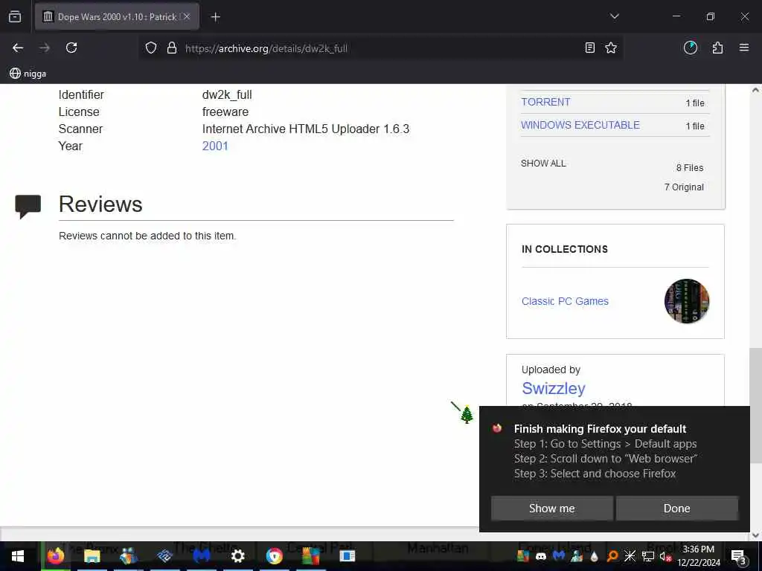
Task: Select the Dope Wars 2000 v1.10 tab
Action: point(117,16)
